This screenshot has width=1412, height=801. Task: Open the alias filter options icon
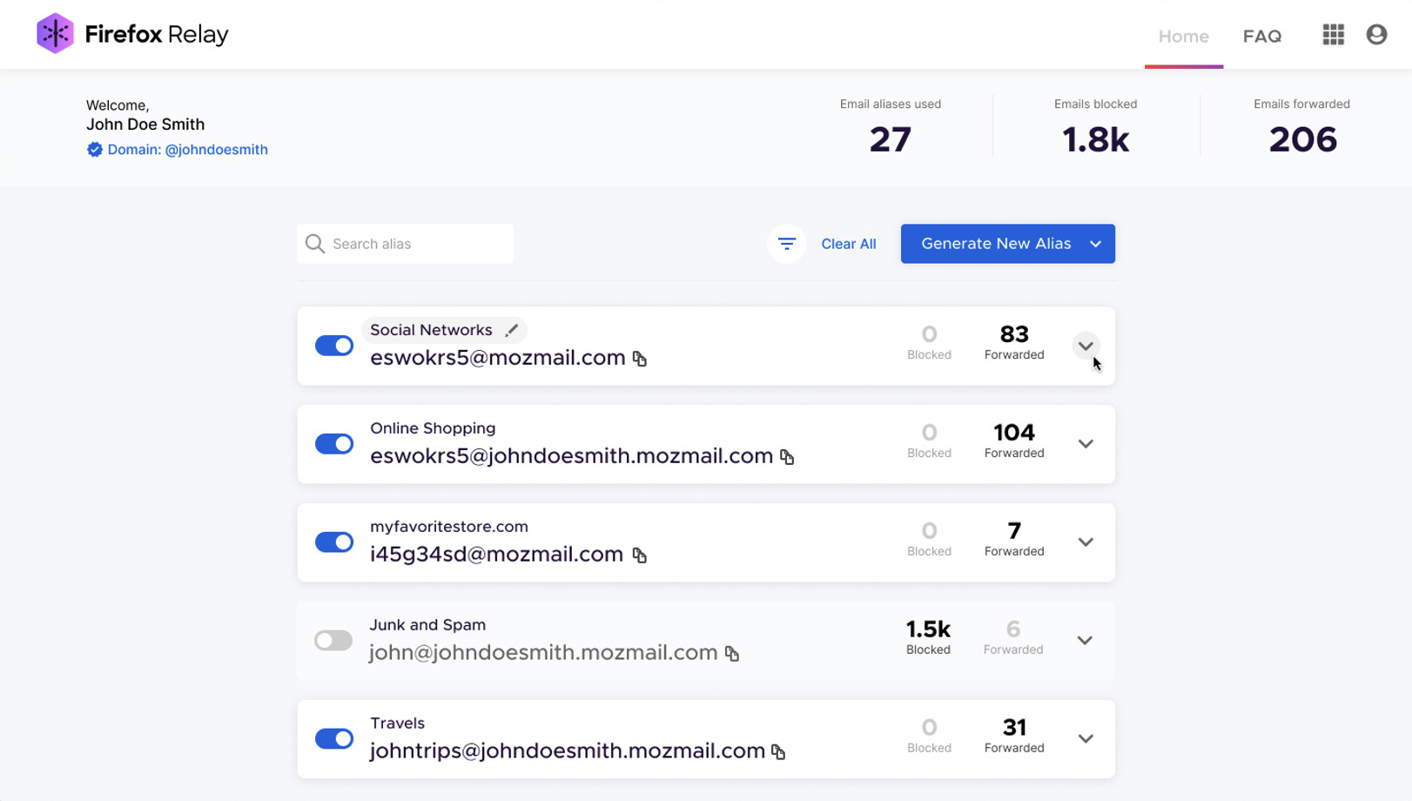point(786,244)
